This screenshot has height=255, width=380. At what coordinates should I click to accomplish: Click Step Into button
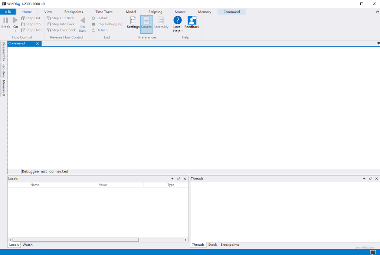(x=31, y=24)
